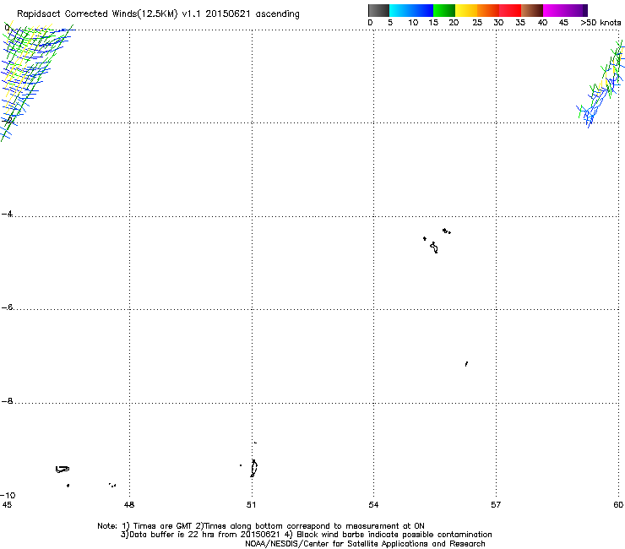625x549 pixels.
Task: Click the longitude axis label '45'
Action: coord(7,505)
